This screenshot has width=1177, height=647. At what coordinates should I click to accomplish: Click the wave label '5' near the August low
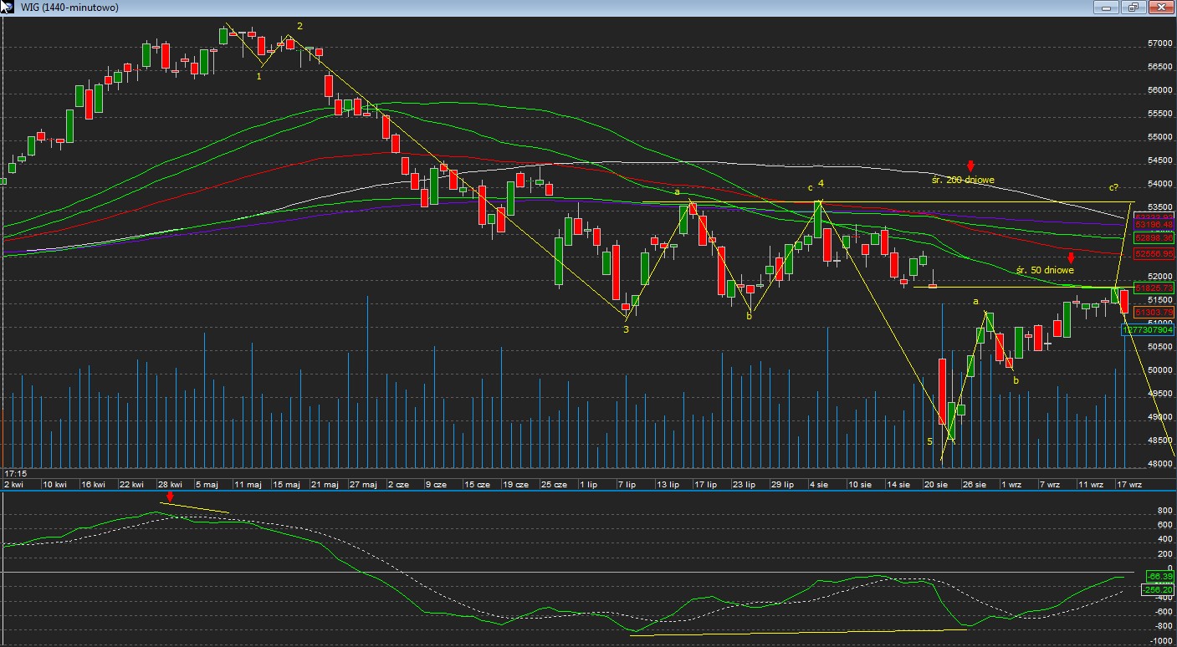tap(929, 441)
